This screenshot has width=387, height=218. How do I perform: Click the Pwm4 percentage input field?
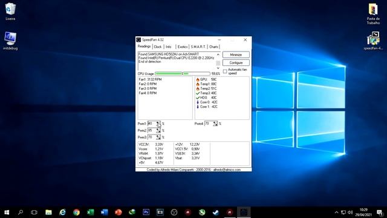tap(209, 124)
